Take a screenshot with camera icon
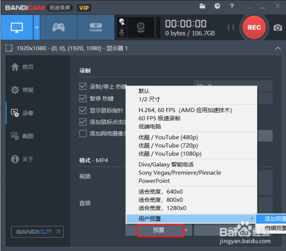286x251 pixels. click(277, 28)
